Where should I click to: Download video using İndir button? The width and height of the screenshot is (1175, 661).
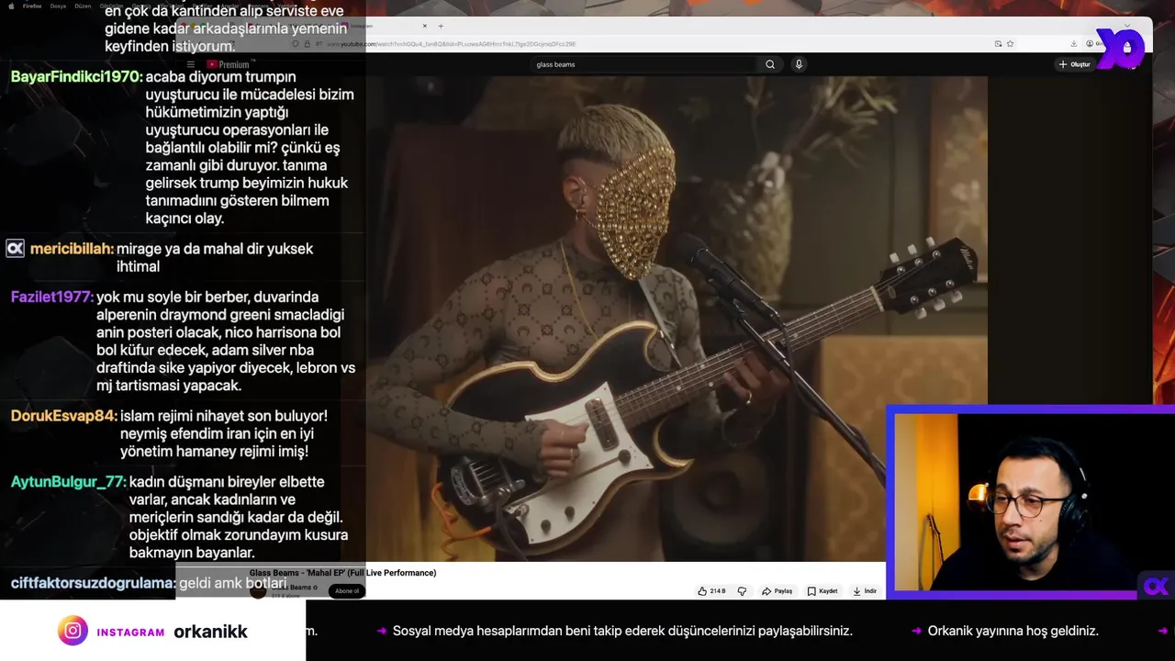(x=865, y=591)
